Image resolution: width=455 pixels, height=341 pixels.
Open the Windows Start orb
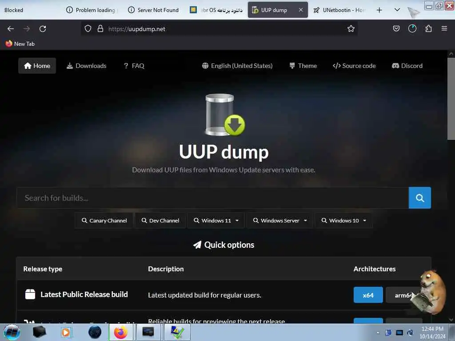click(x=12, y=332)
